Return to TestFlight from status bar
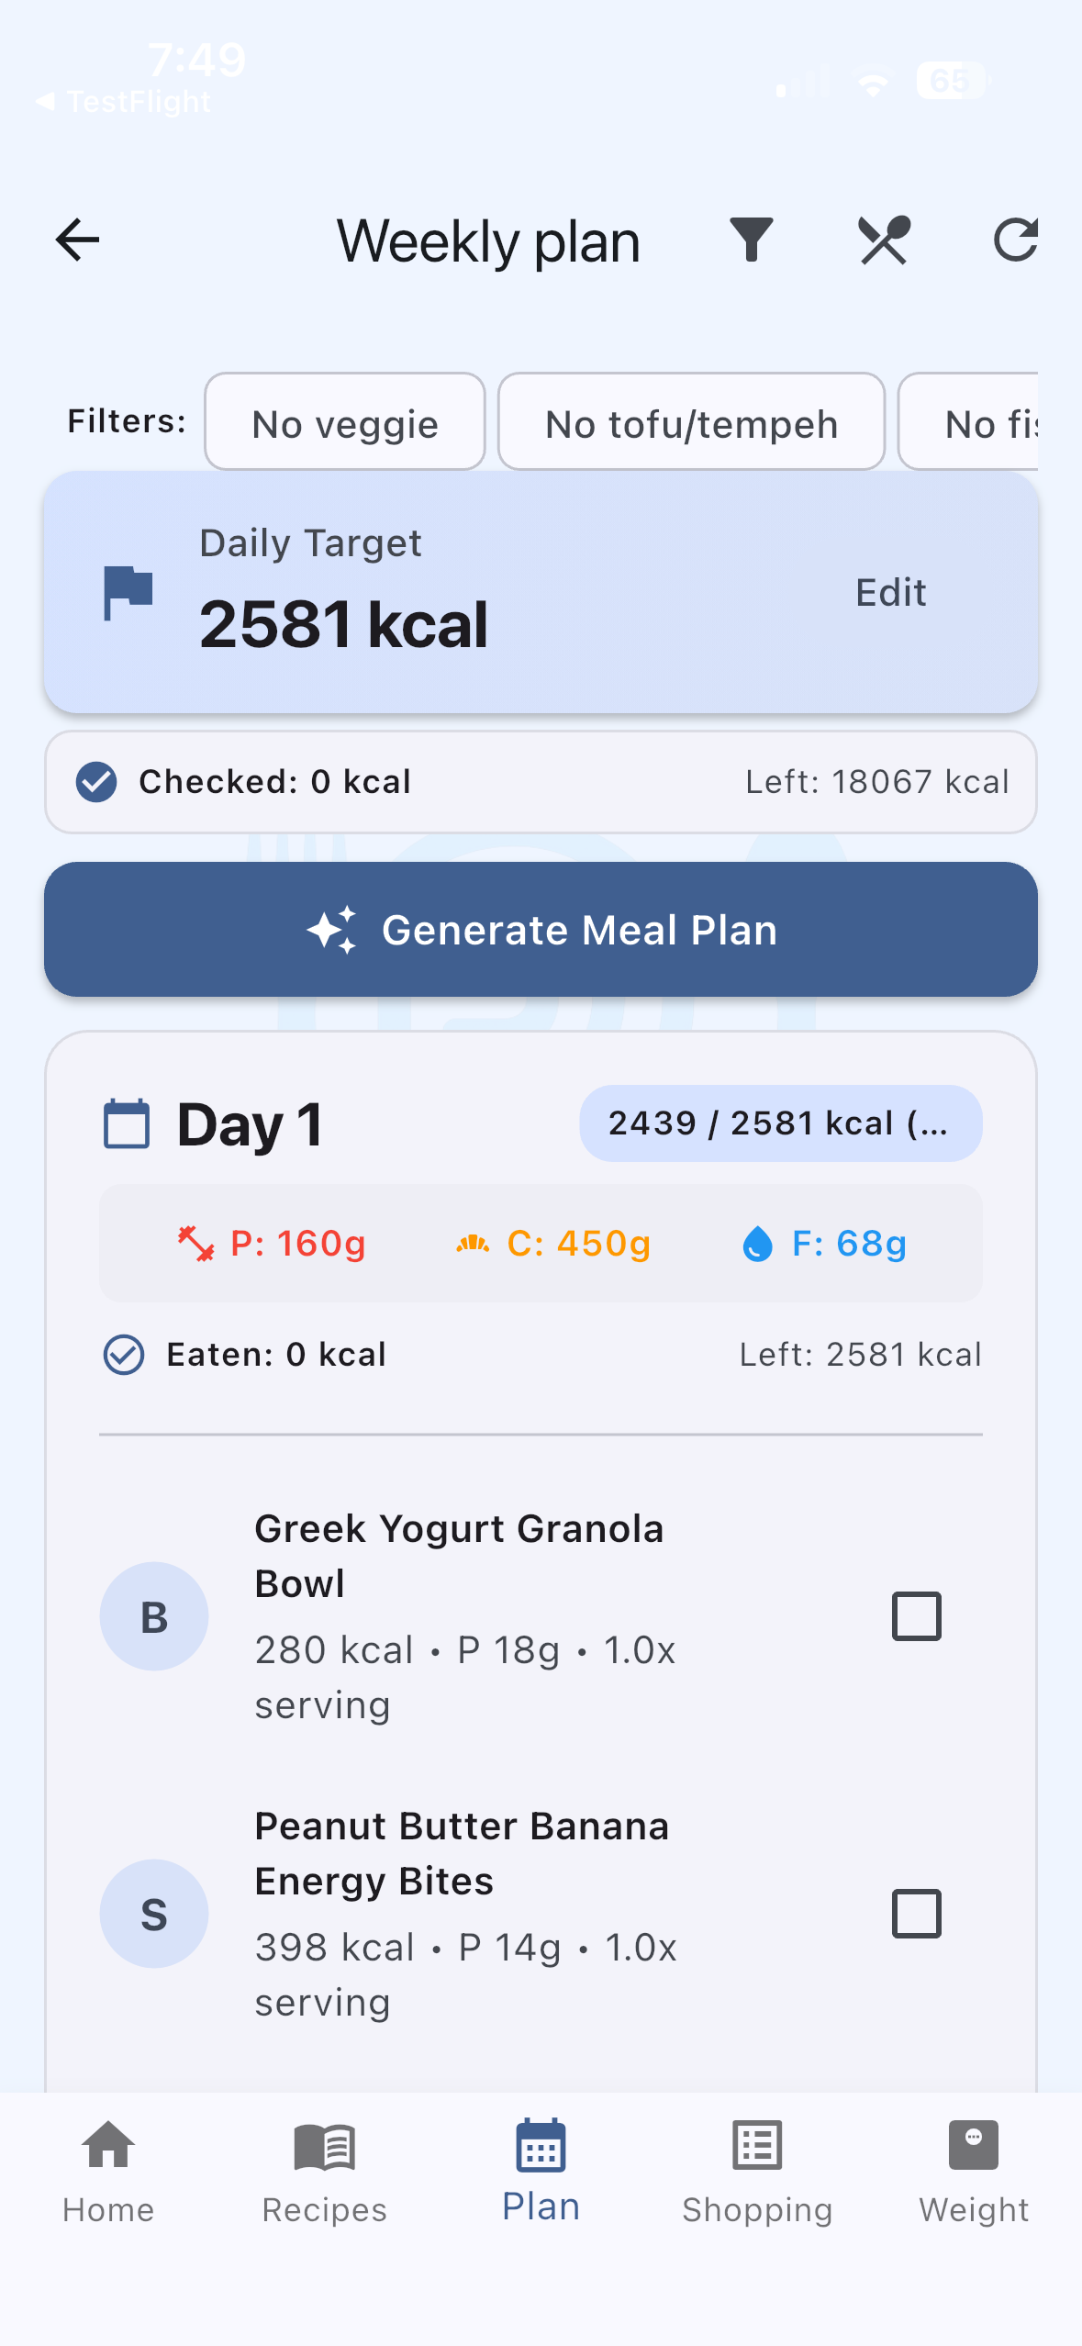1082x2346 pixels. coord(123,101)
